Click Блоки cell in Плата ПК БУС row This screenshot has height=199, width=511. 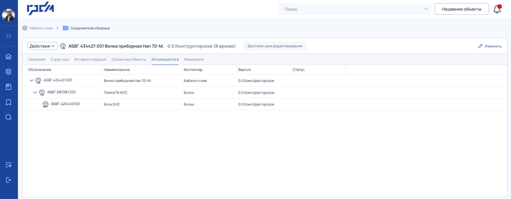coord(189,92)
